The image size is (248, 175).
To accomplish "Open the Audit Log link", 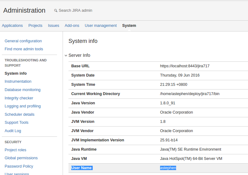I will [13, 131].
